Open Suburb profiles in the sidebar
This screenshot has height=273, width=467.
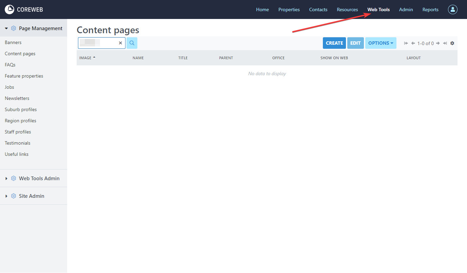pyautogui.click(x=21, y=109)
